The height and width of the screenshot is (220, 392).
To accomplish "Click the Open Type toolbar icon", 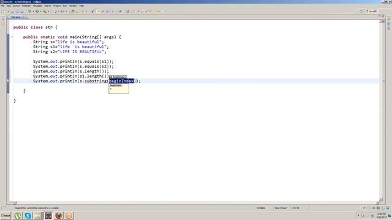I will click(72, 11).
